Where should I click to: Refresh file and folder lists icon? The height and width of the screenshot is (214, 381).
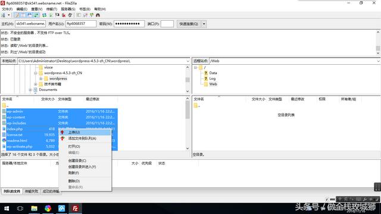tap(44, 15)
